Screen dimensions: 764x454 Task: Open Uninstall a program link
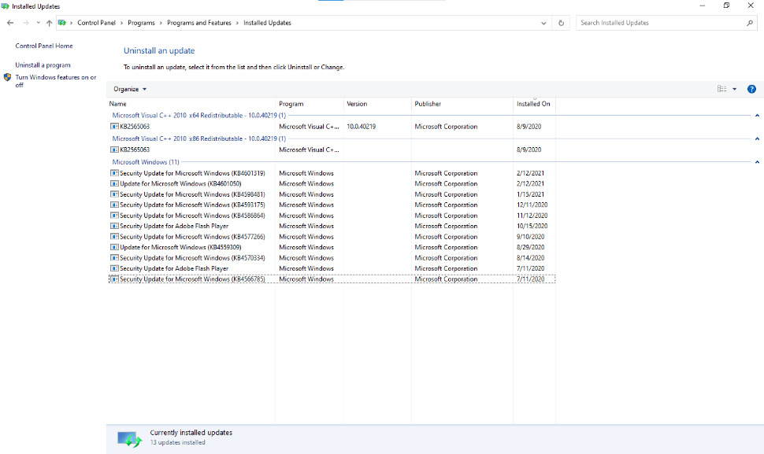(x=43, y=65)
